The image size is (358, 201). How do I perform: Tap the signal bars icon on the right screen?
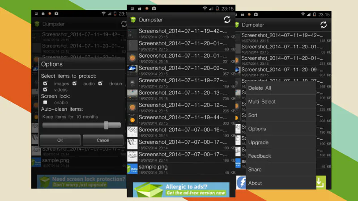309,14
